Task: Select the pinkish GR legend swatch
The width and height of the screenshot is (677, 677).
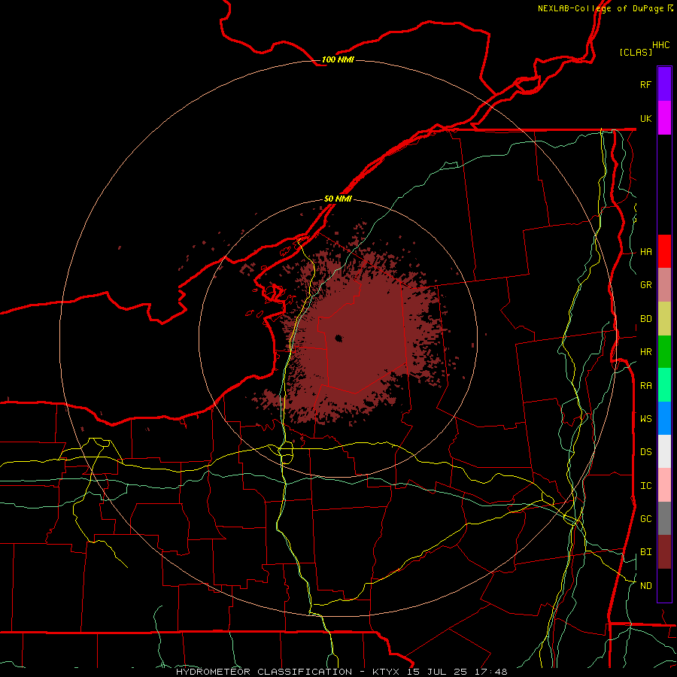Action: [x=664, y=285]
